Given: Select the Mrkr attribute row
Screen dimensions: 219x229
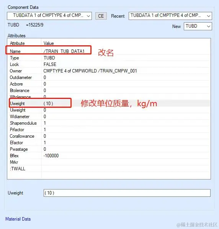Looking at the screenshot, I should click(109, 162).
